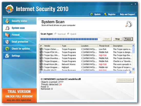Click the horizontal scroll left arrow

(x=41, y=72)
